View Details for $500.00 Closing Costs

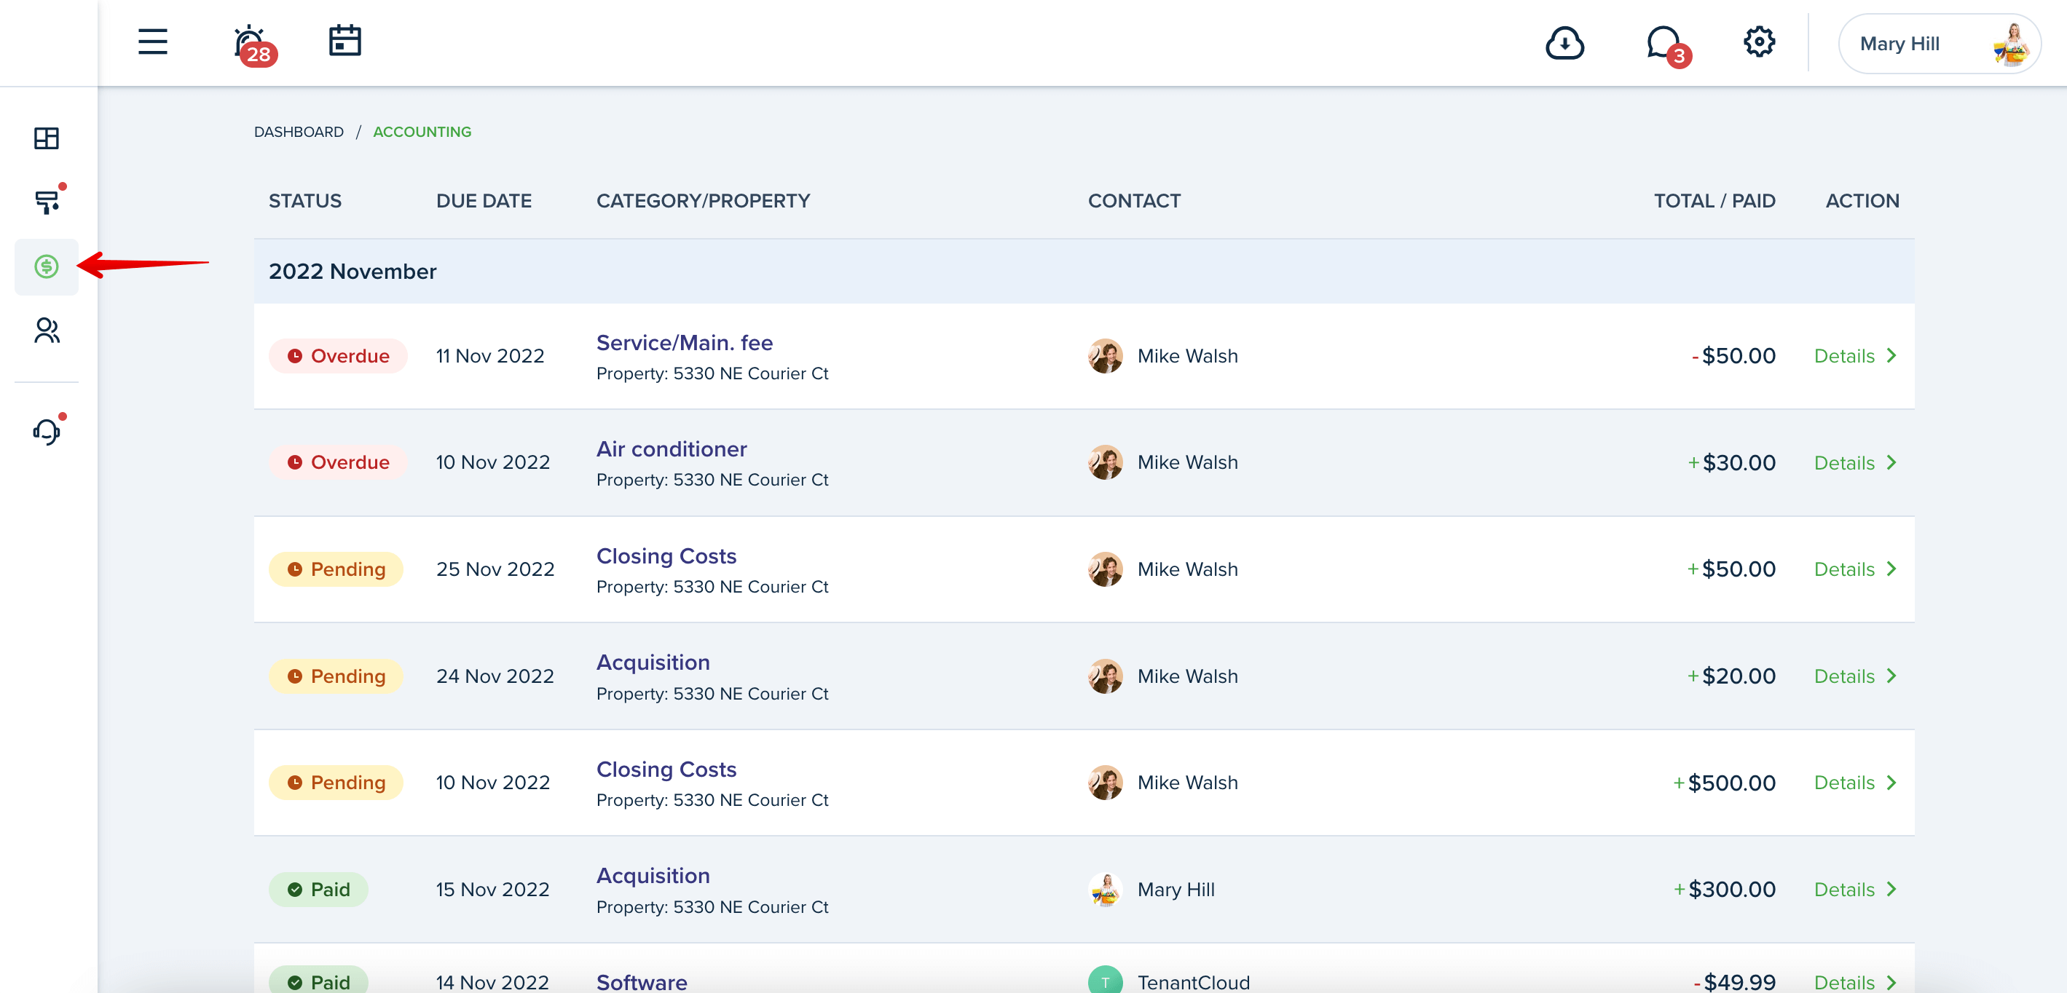[x=1855, y=782]
